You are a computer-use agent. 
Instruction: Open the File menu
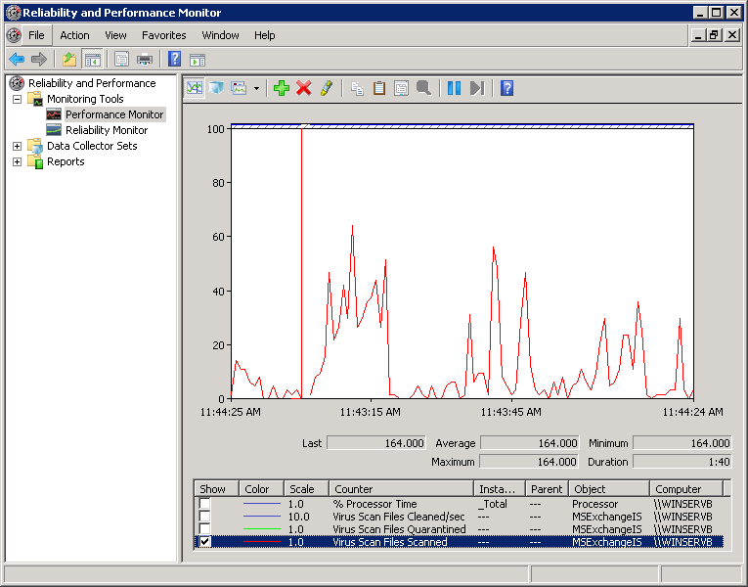tap(36, 35)
